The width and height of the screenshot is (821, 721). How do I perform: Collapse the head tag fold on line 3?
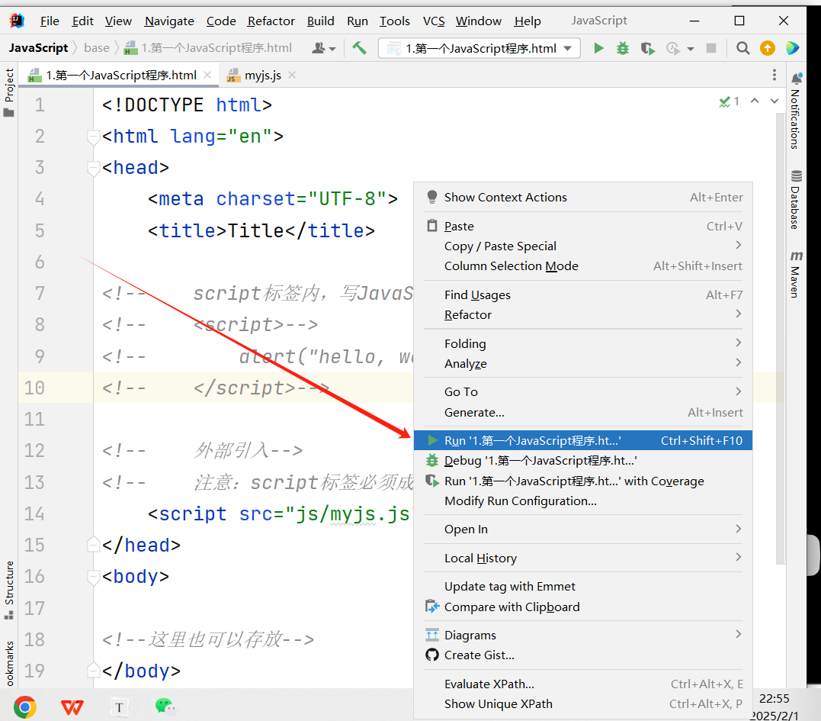(93, 169)
